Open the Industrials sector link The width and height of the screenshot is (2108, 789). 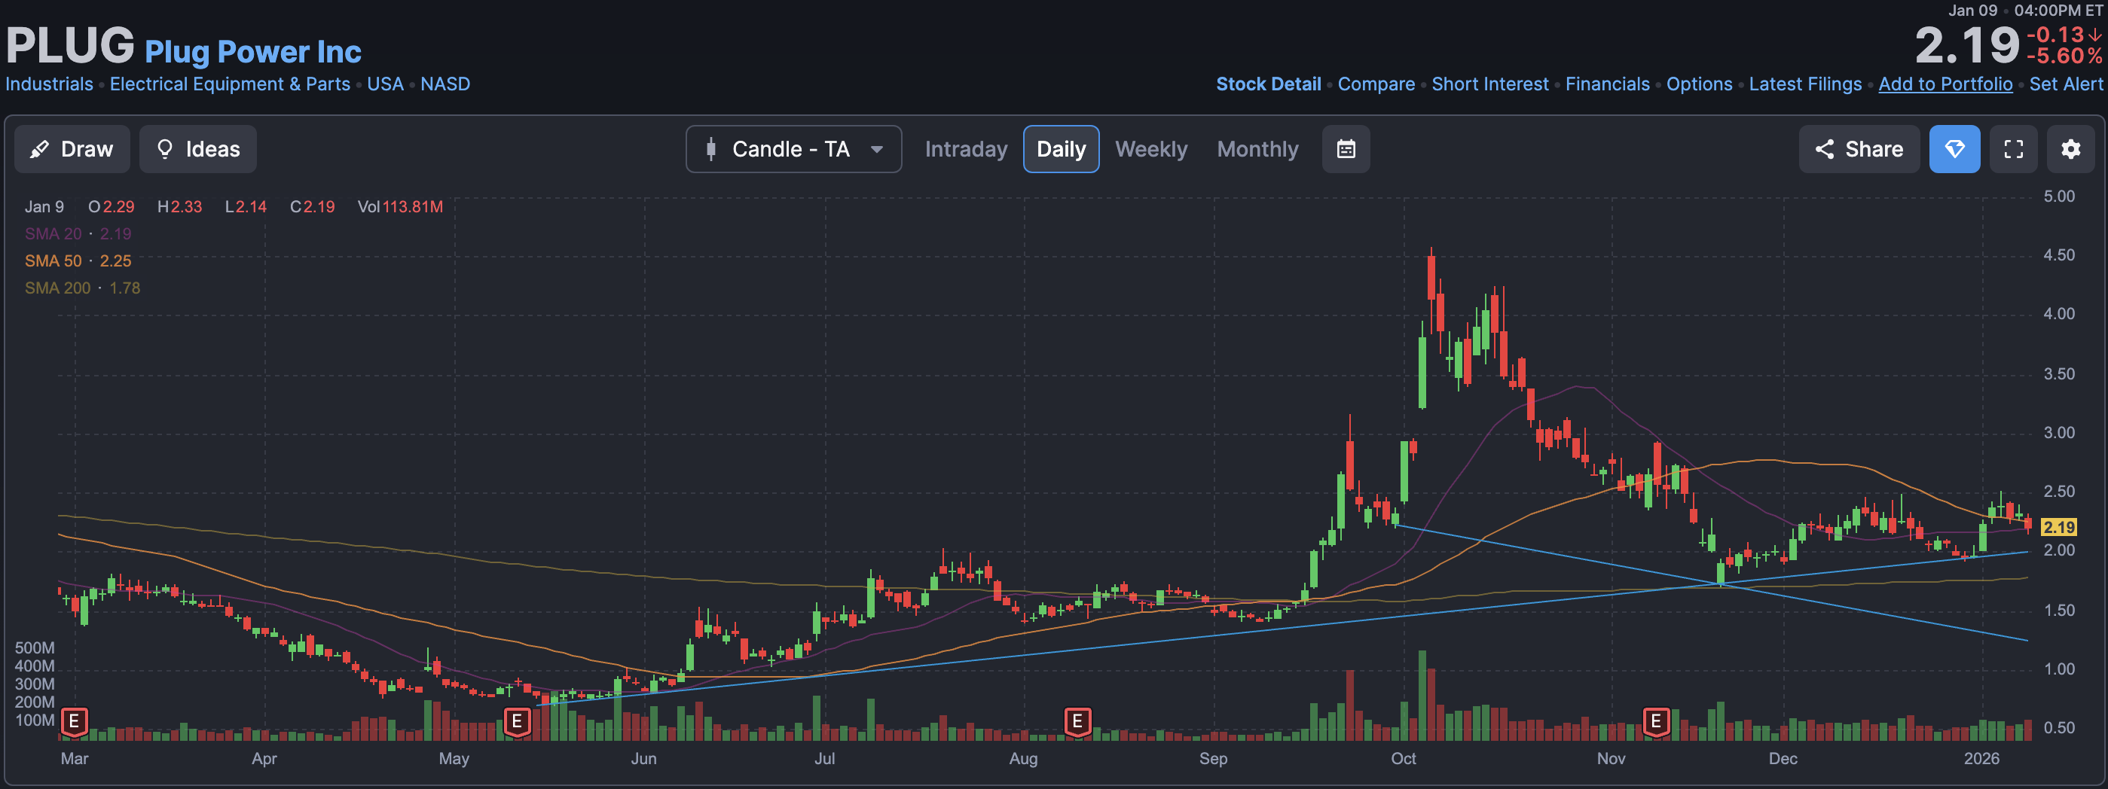pos(49,84)
